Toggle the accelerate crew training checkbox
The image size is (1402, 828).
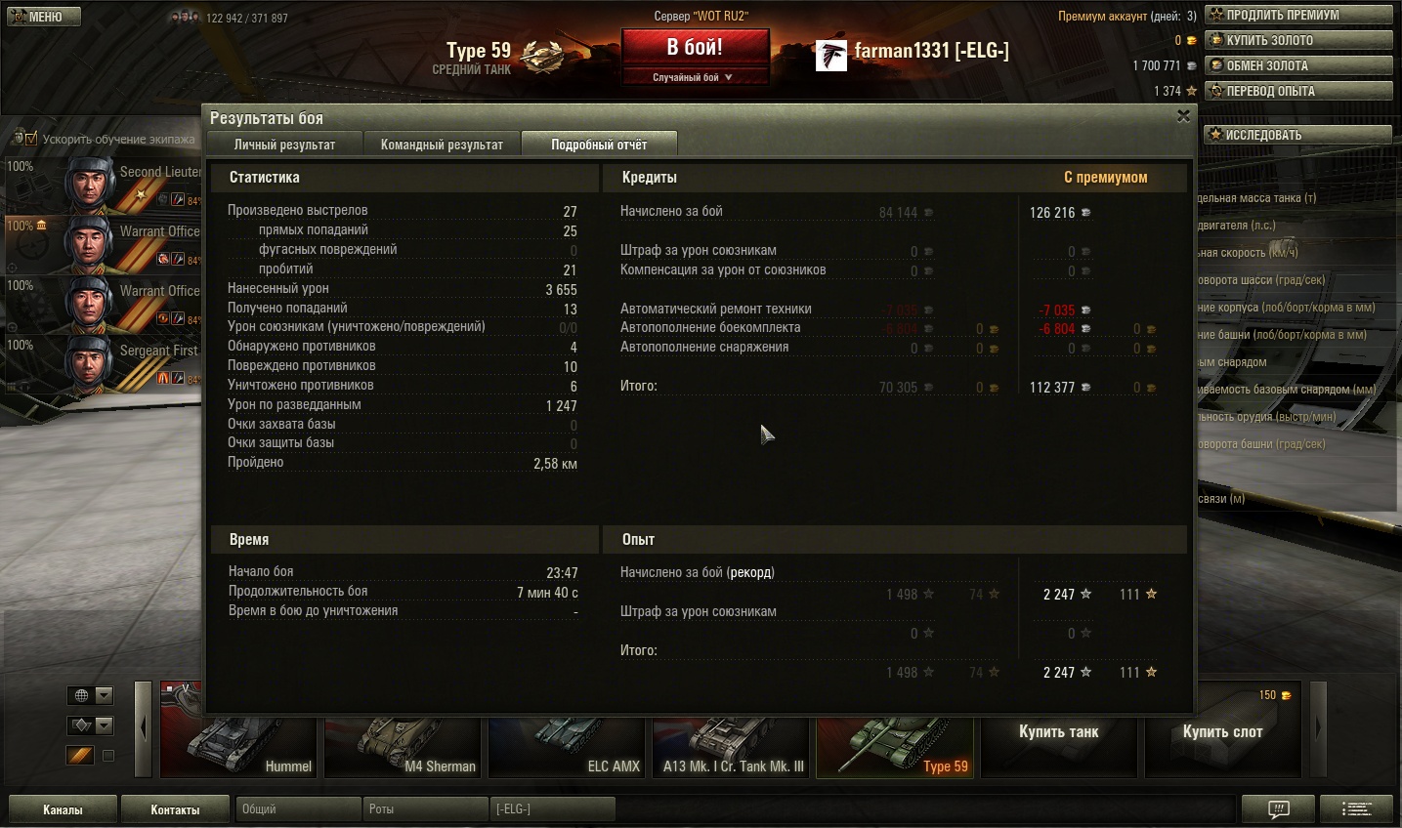pyautogui.click(x=31, y=138)
